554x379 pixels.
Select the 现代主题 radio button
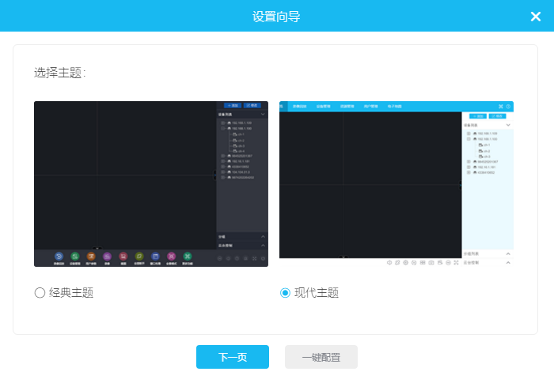pyautogui.click(x=285, y=293)
